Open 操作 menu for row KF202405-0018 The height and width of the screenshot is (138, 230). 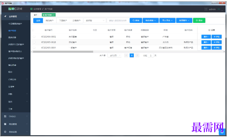tap(206, 42)
